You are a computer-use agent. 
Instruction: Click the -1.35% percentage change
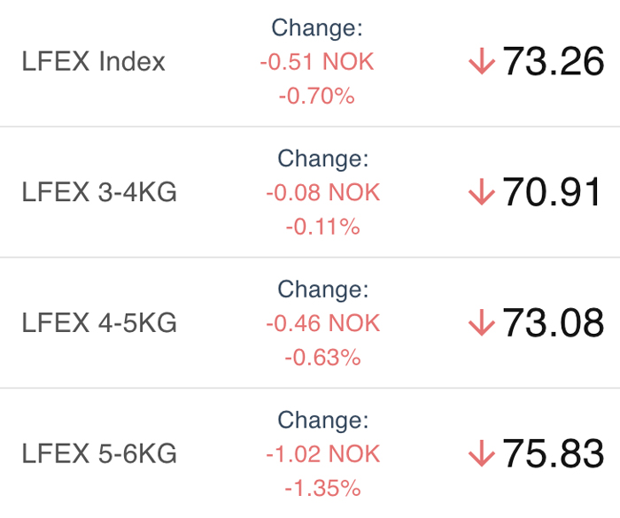(x=323, y=489)
